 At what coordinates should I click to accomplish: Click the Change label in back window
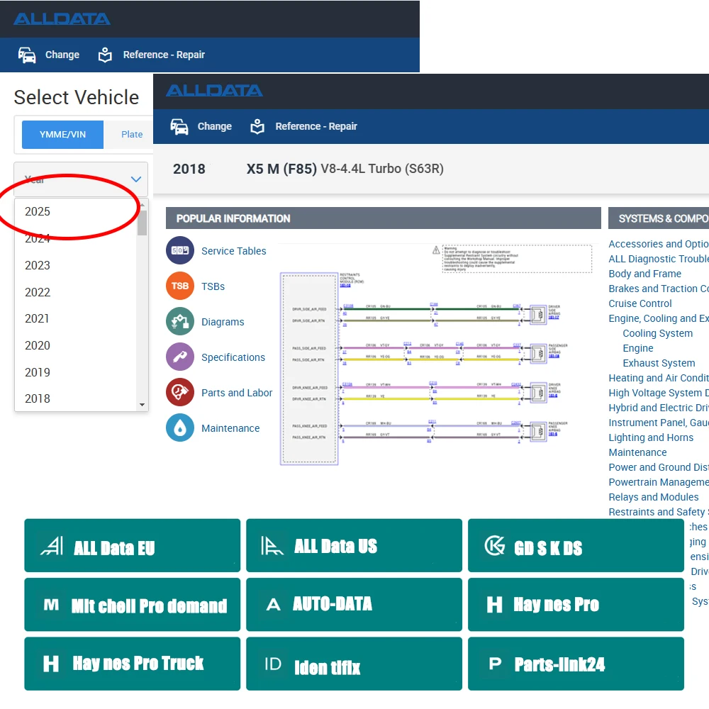pos(62,55)
